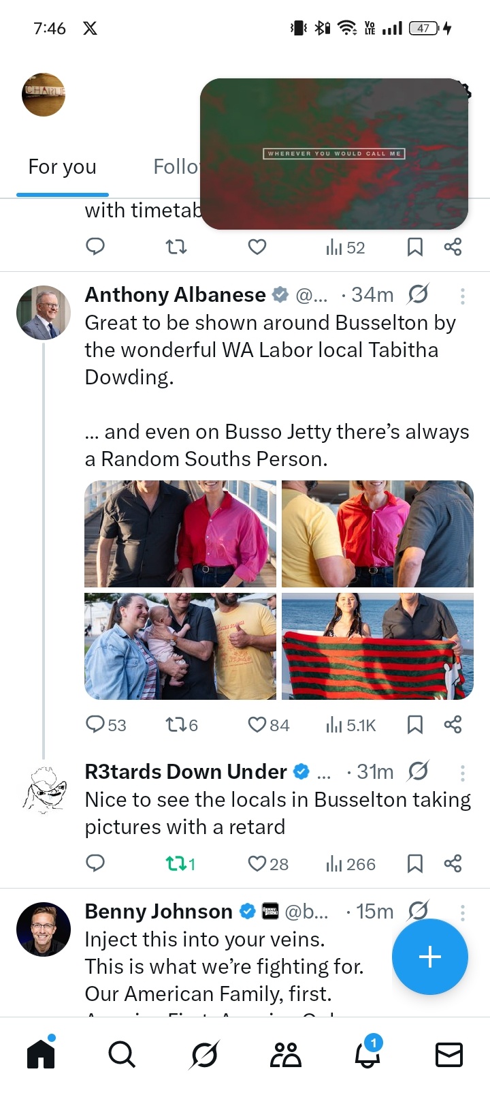Share the R3tards Down Under reply

(x=453, y=864)
